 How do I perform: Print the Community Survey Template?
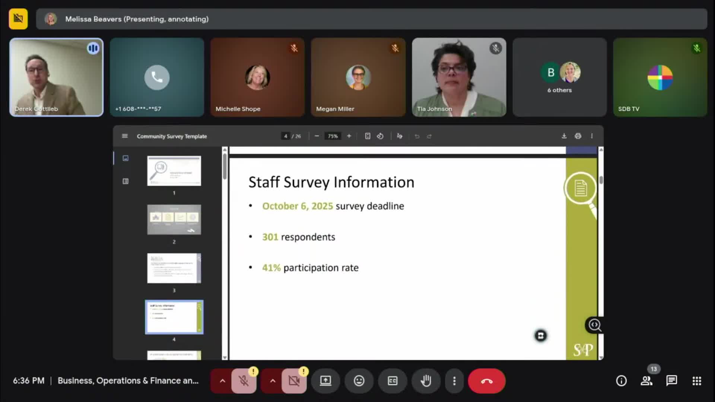pyautogui.click(x=578, y=136)
